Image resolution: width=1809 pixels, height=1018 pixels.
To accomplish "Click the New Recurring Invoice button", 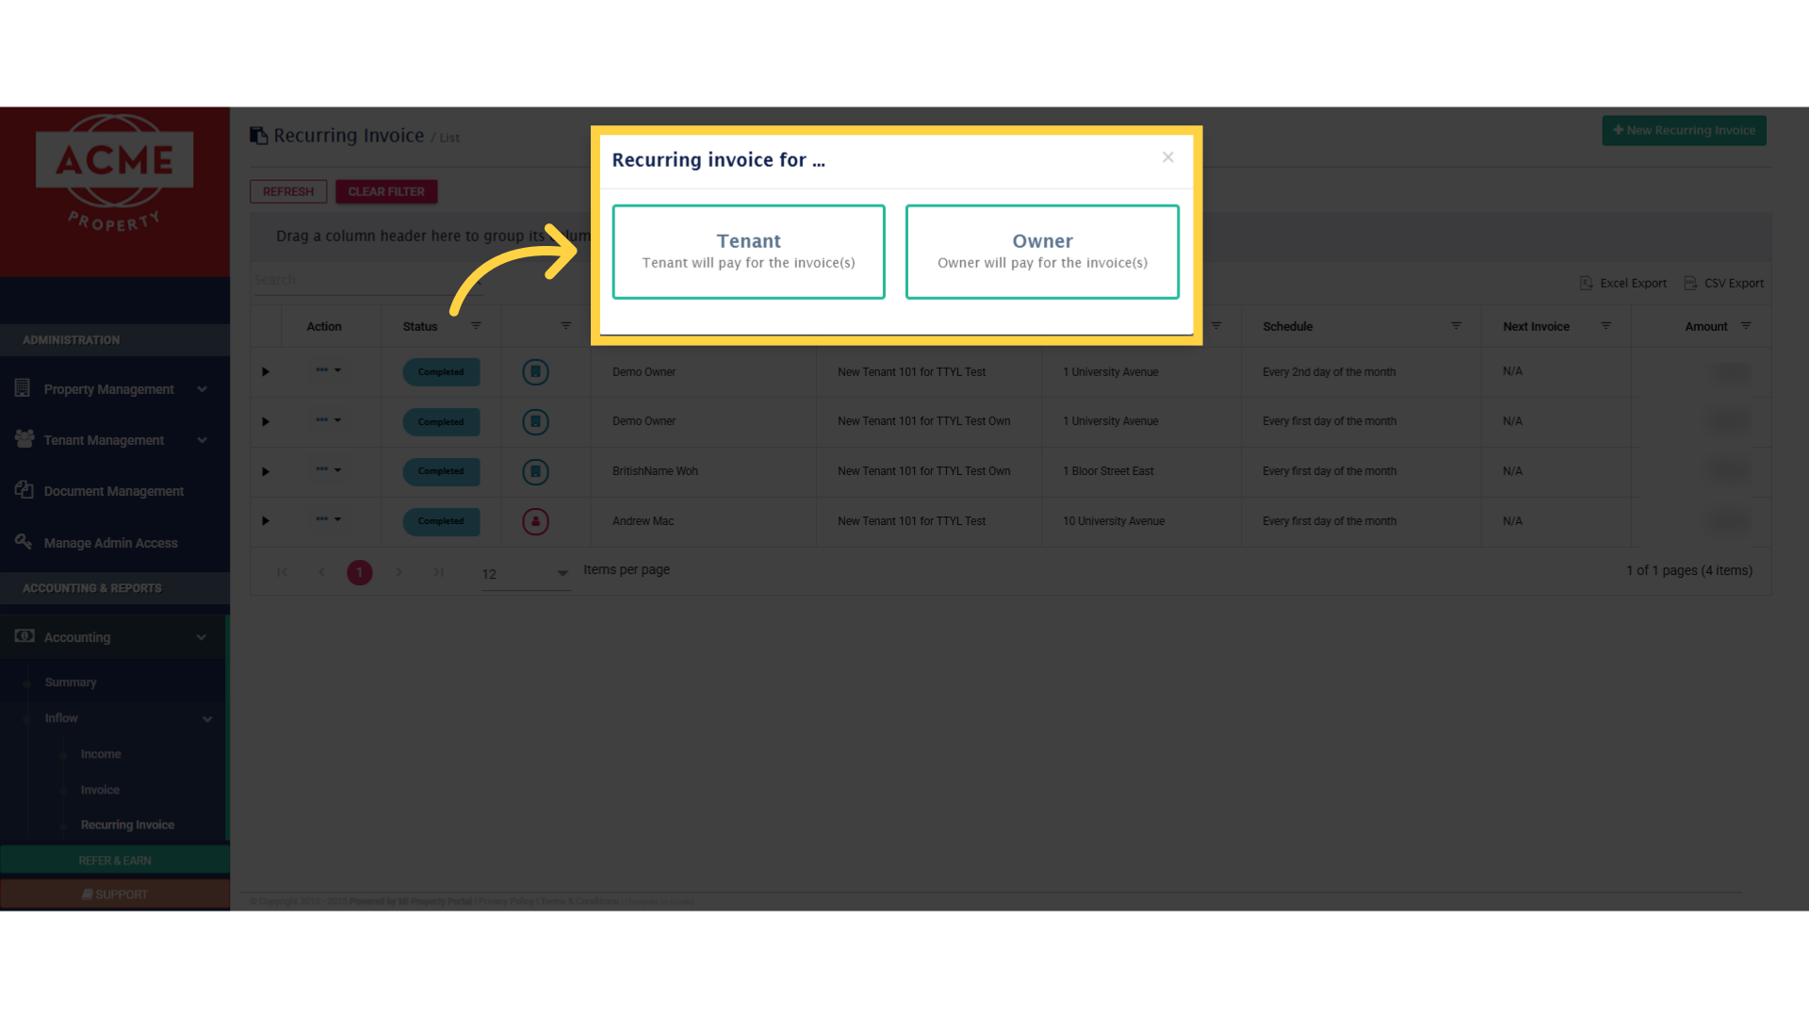I will [1684, 130].
